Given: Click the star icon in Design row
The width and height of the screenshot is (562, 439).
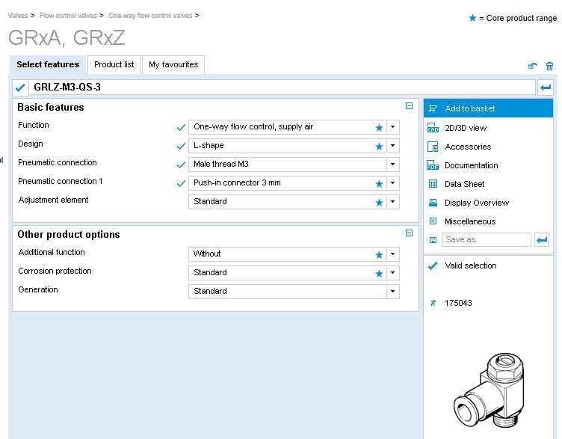Looking at the screenshot, I should [x=379, y=146].
